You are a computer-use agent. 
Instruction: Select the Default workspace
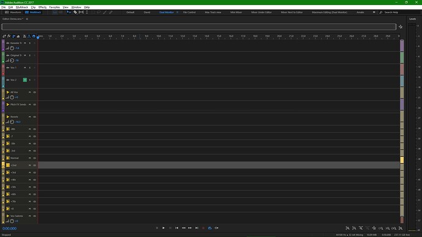(x=130, y=12)
